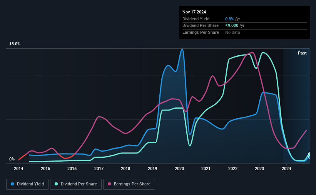Screen dimensions: 316x195
Task: Click the 2015 x-axis label
Action: (45, 169)
